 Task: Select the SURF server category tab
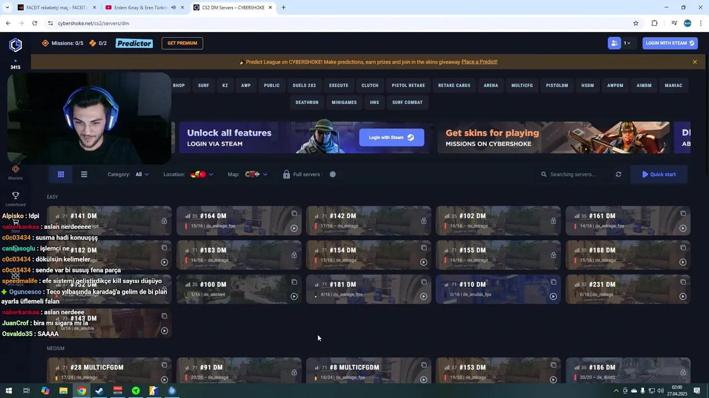(203, 85)
